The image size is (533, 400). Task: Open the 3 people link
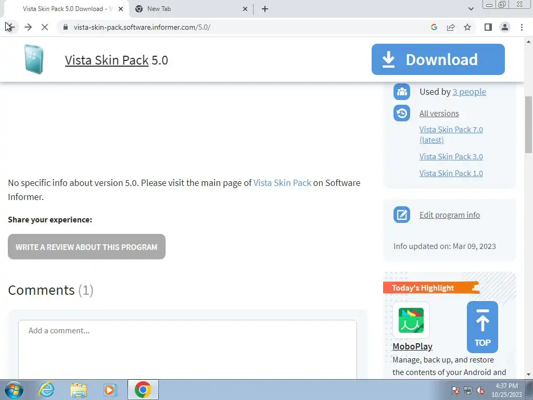(469, 92)
